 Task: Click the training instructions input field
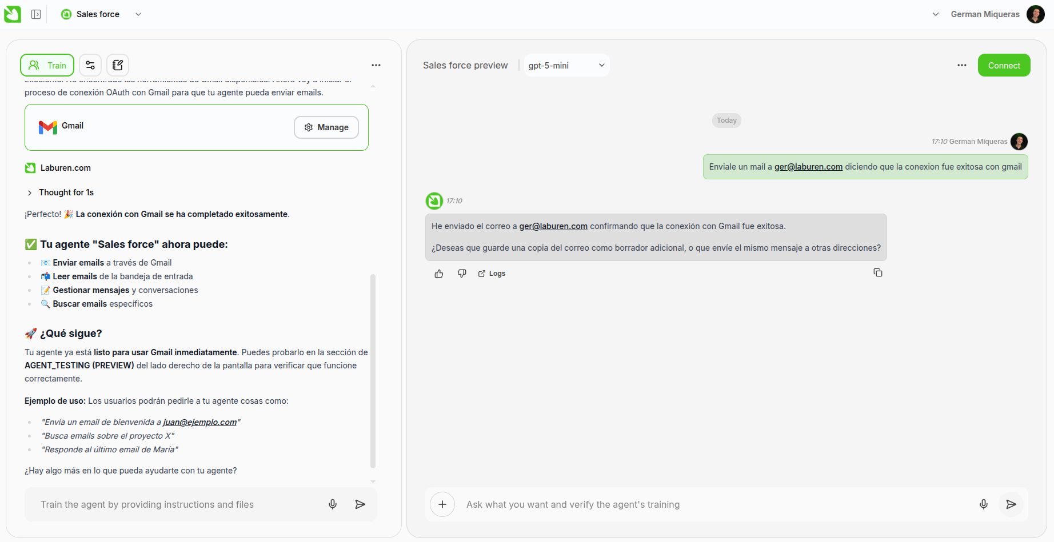(177, 504)
